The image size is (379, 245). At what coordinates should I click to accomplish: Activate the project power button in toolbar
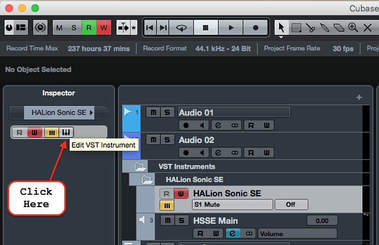(9, 27)
